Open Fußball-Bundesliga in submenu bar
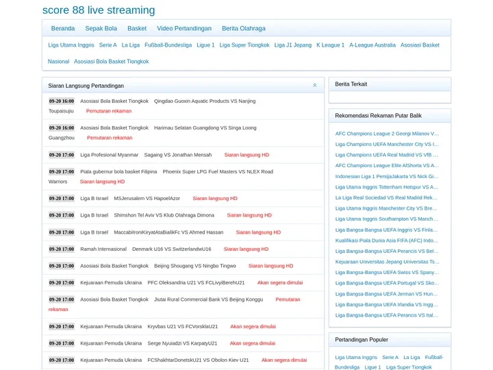Image resolution: width=493 pixels, height=370 pixels. click(x=168, y=45)
